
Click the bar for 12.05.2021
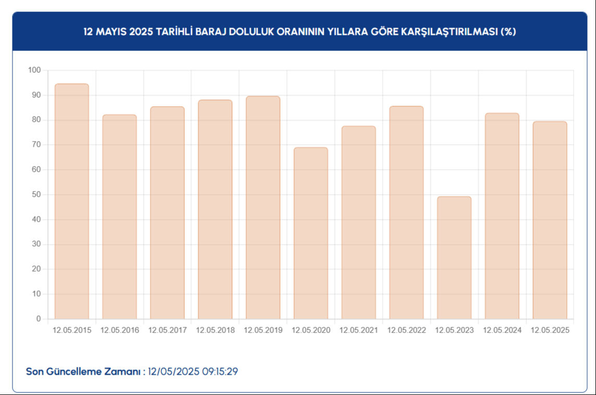359,223
